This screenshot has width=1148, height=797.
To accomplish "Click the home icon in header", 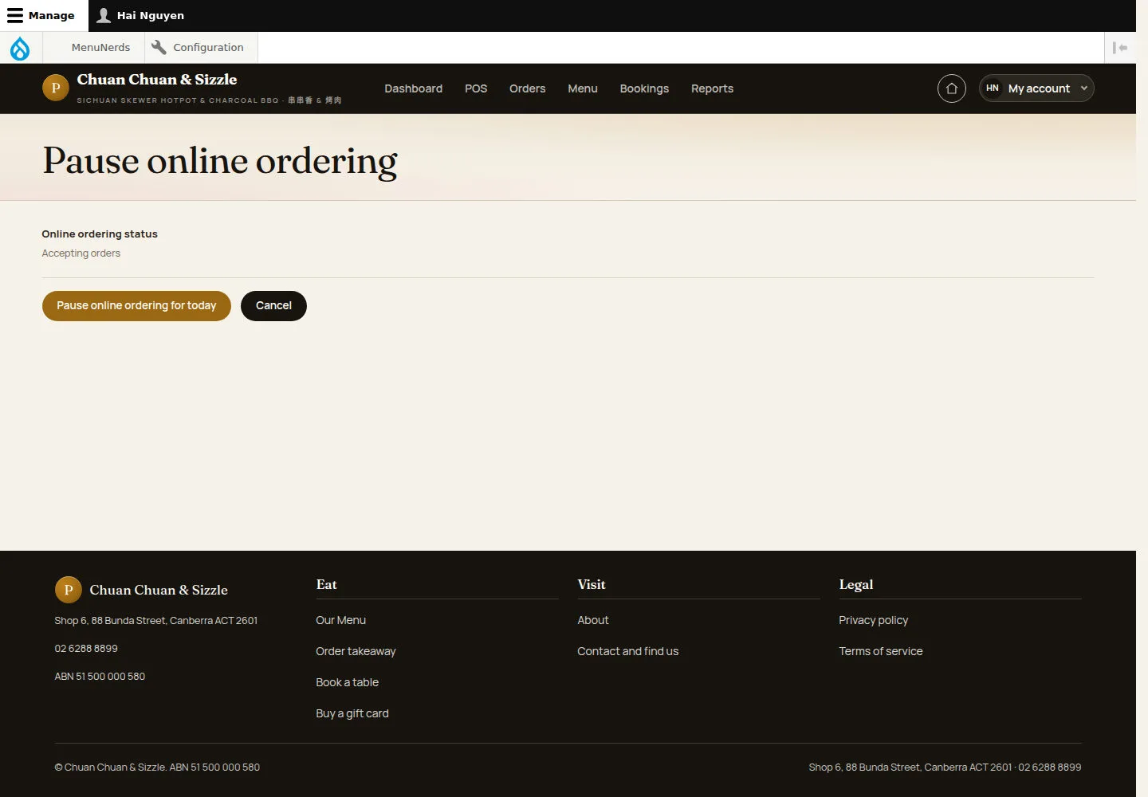I will [x=952, y=88].
